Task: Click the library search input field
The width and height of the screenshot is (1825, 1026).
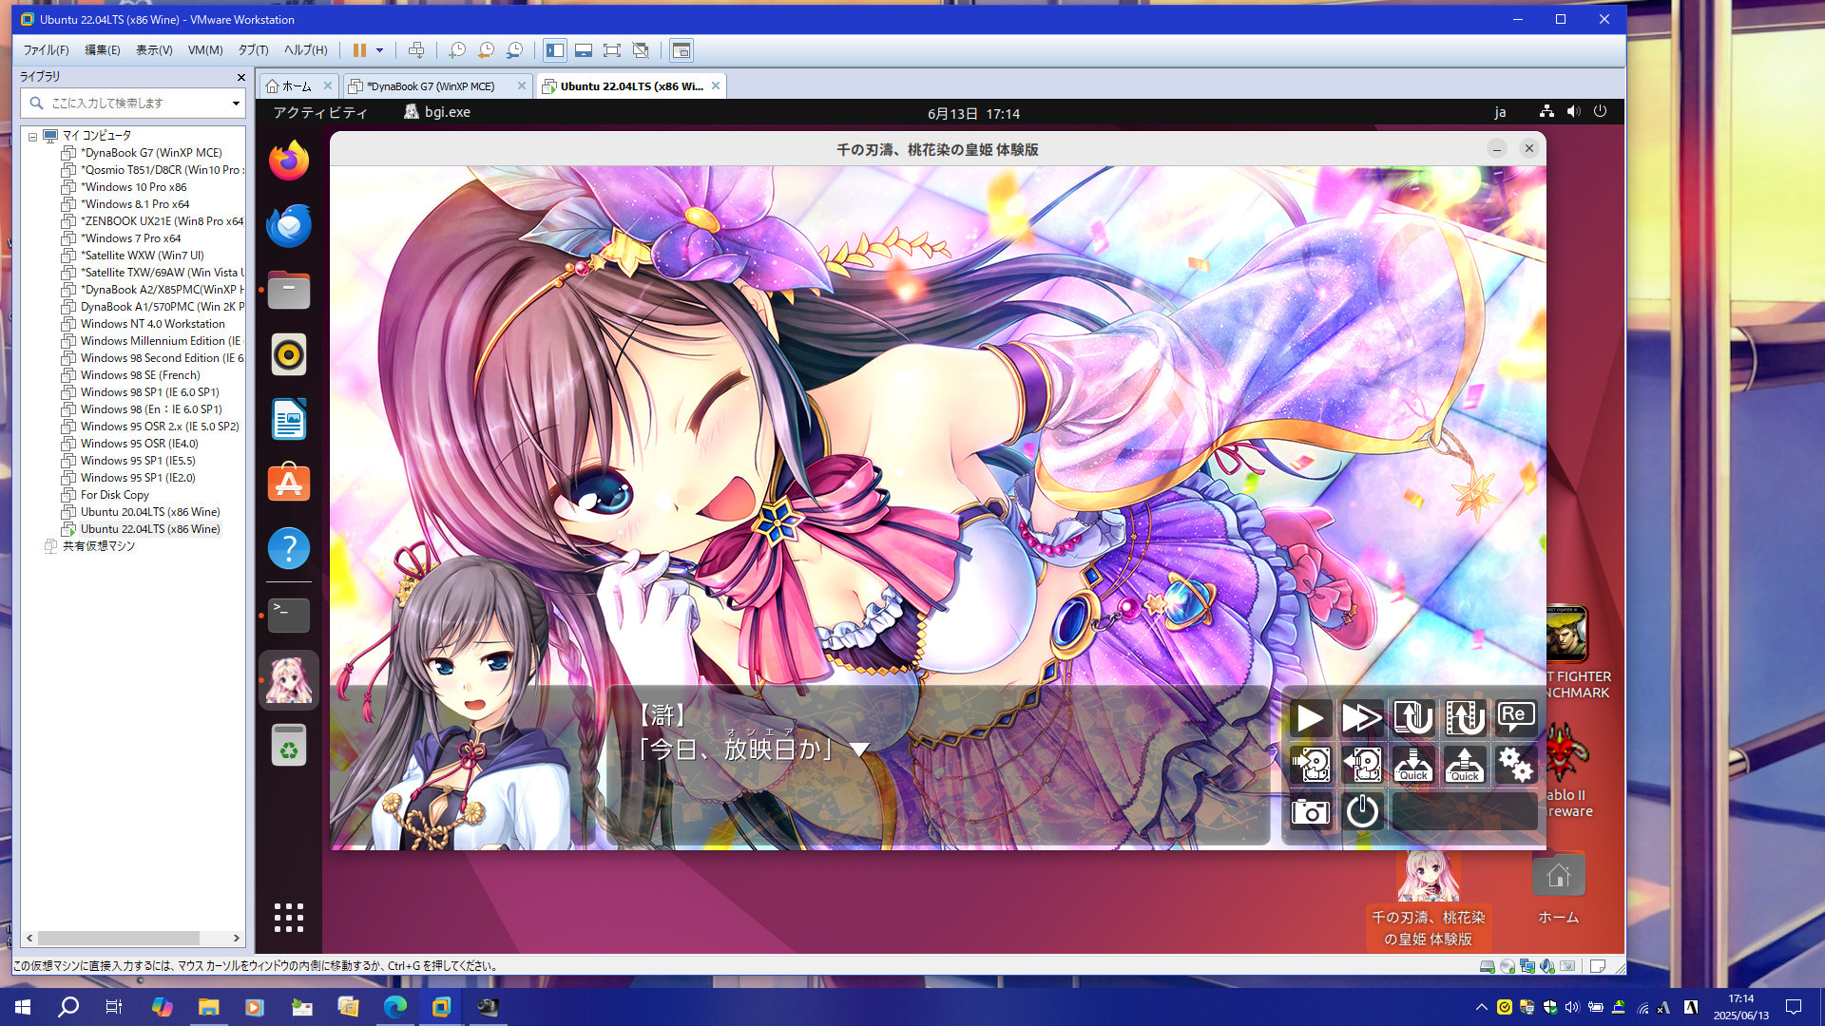Action: click(x=131, y=103)
